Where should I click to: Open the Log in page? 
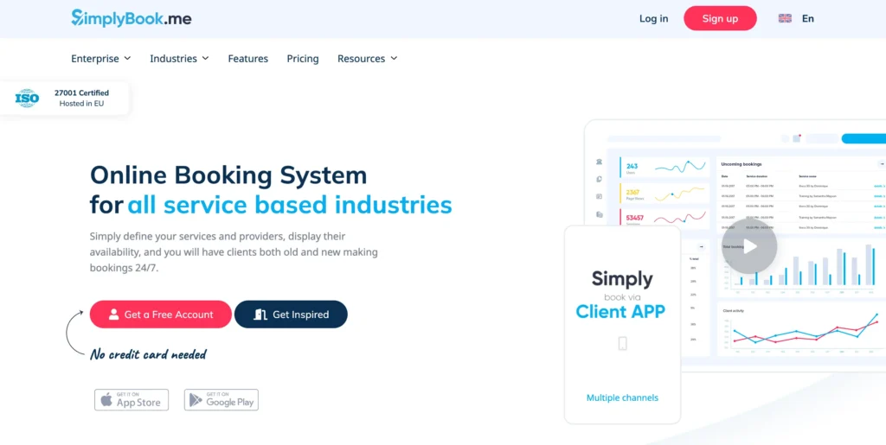click(x=654, y=19)
